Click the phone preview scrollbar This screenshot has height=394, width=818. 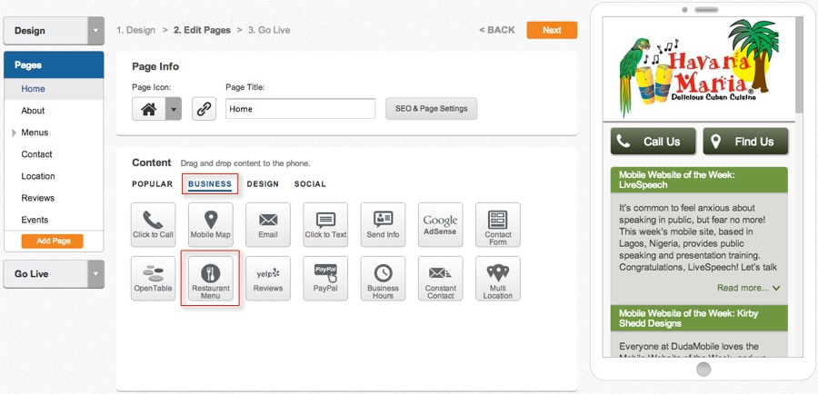click(x=799, y=65)
